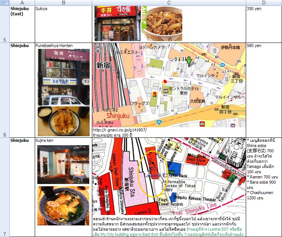The height and width of the screenshot is (237, 282).
Task: Select the '350 yen' cell
Action: pos(264,24)
